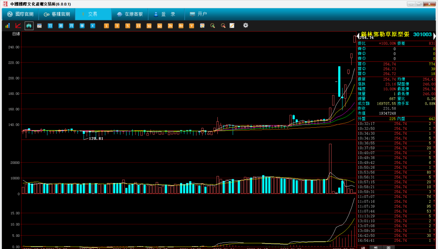438x249 pixels.
Task: Select the monthly 月 period button
Action: [71, 26]
